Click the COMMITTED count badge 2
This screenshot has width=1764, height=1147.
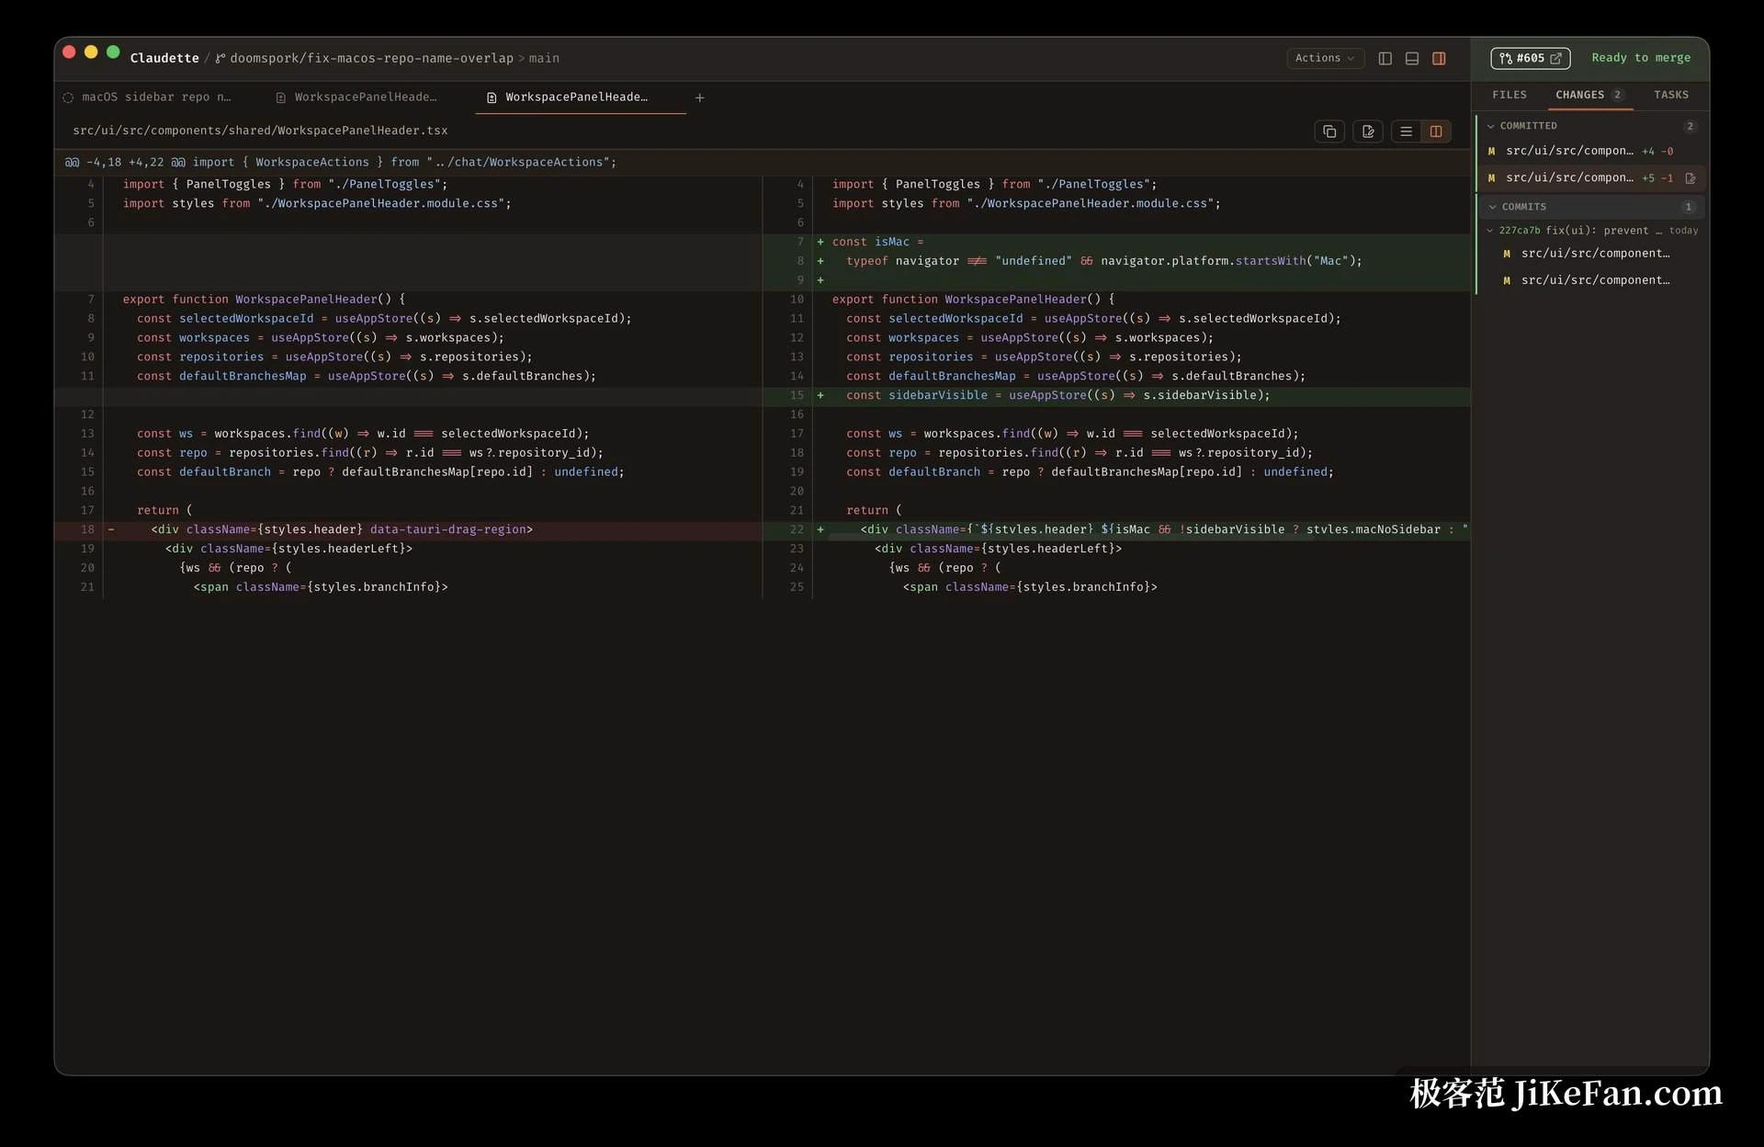pos(1690,126)
